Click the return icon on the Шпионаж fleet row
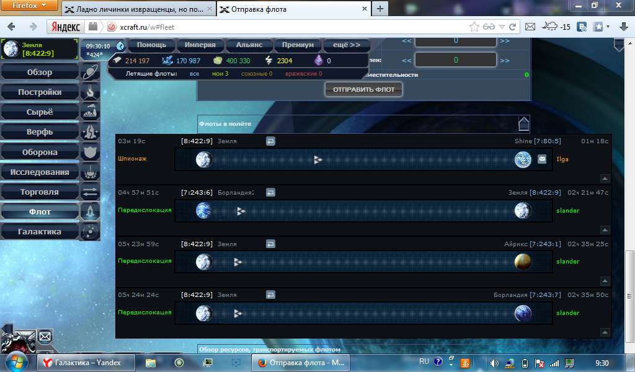Screen dimensions: 635x372 pyautogui.click(x=270, y=141)
